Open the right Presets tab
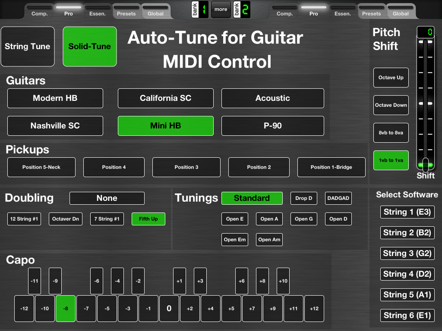The image size is (442, 331). click(372, 11)
